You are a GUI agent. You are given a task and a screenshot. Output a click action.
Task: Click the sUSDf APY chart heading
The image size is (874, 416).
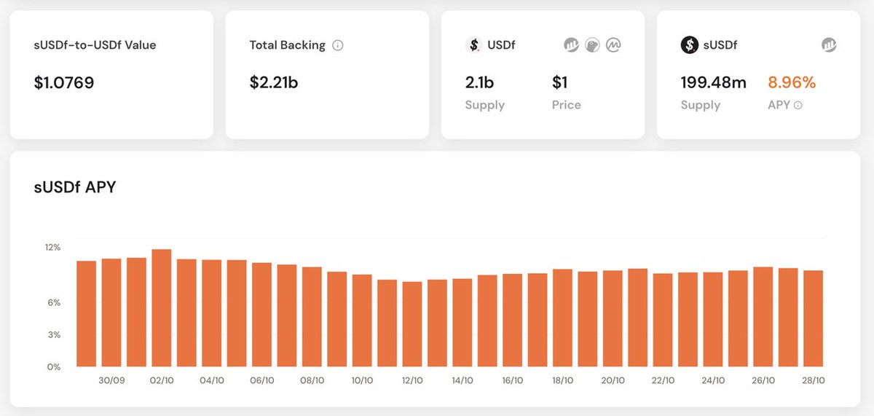(75, 187)
